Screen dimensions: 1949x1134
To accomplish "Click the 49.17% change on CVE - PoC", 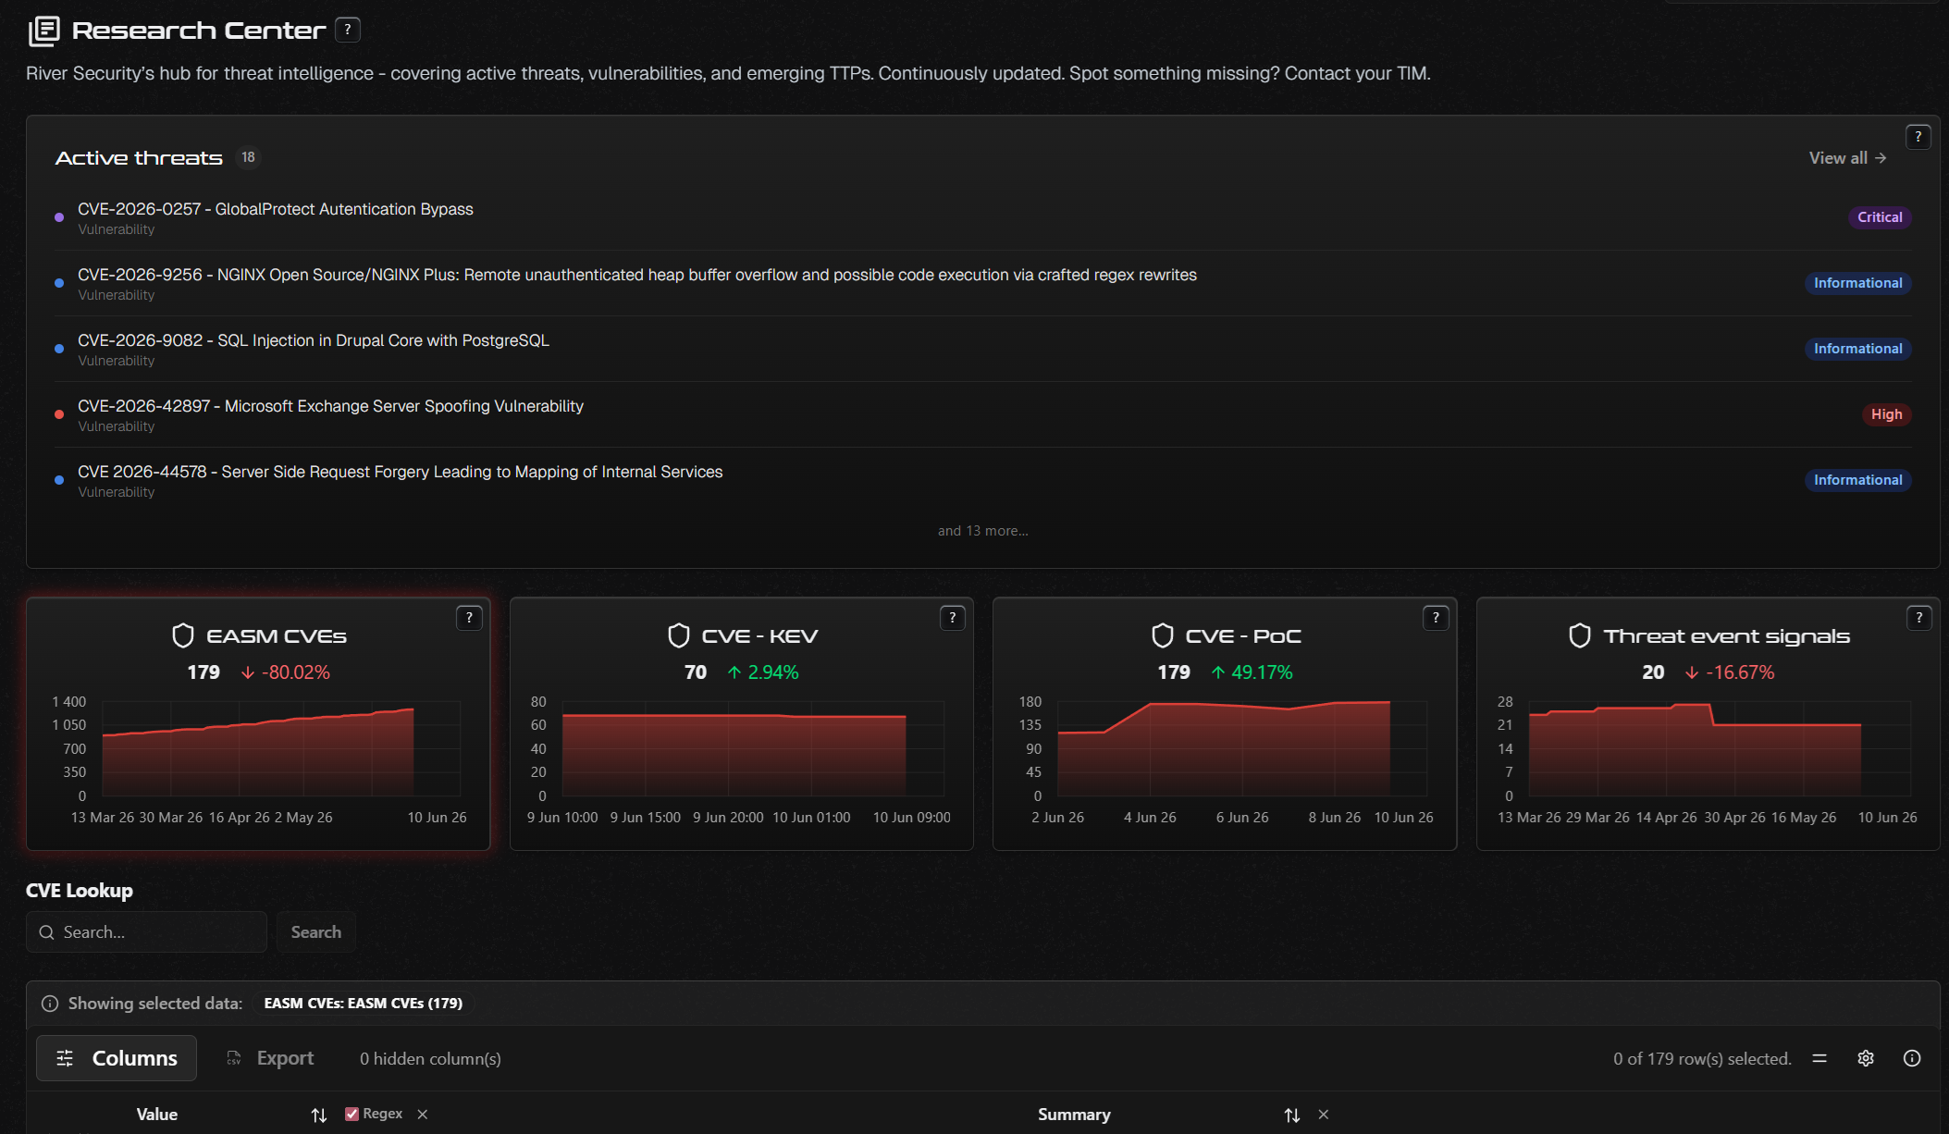I will (x=1252, y=672).
